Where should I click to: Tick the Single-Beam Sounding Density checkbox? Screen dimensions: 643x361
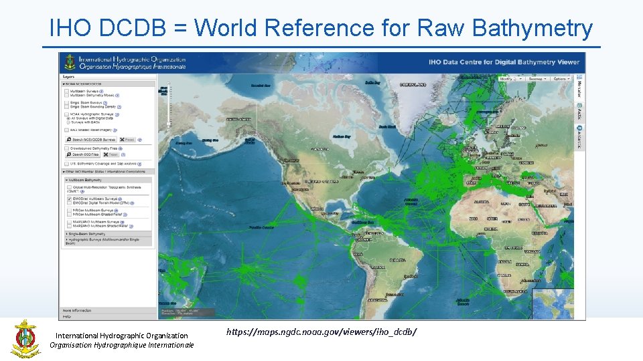[66, 107]
